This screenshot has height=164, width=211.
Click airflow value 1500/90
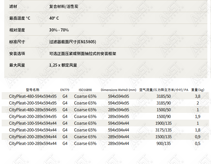[164, 117]
